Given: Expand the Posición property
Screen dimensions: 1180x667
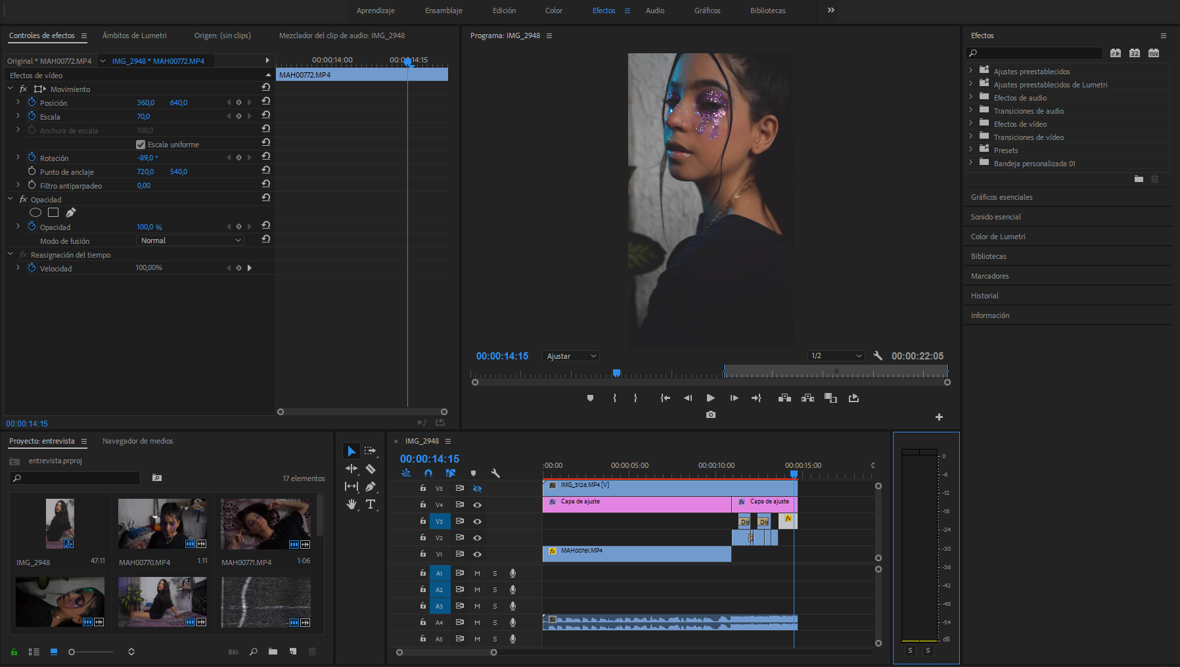Looking at the screenshot, I should [x=18, y=102].
